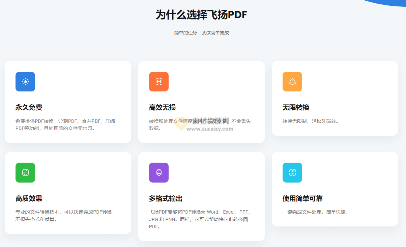Viewport: 406px width, 247px height.
Task: Click the green 高质效果 chart icon
Action: [x=25, y=172]
